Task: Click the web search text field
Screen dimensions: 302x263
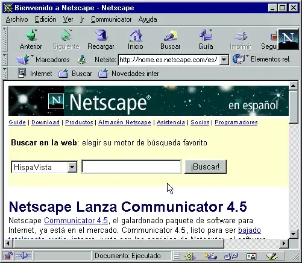Action: pyautogui.click(x=131, y=166)
